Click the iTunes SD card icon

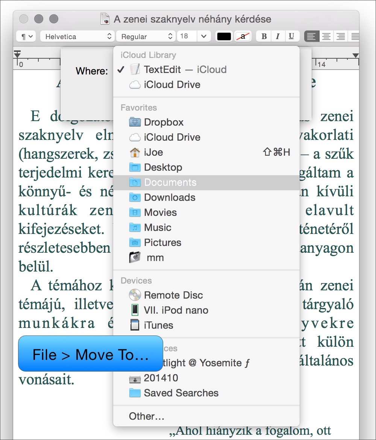(135, 325)
